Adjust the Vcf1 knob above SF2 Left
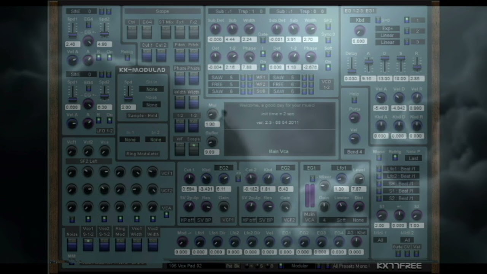Image resolution: width=487 pixels, height=274 pixels. [x=72, y=151]
